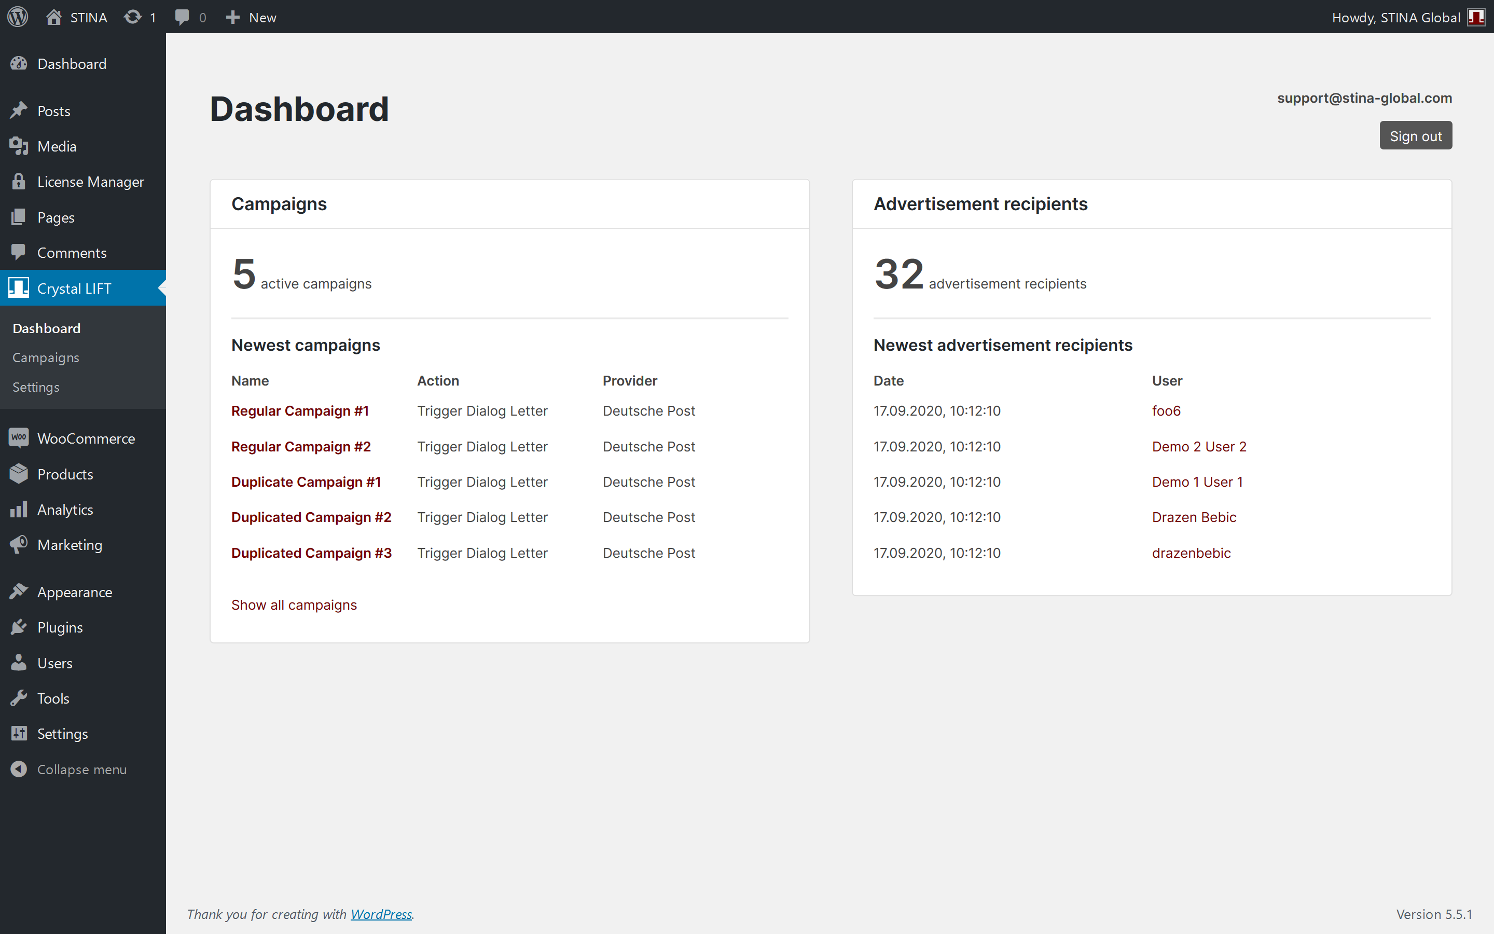Open the Crystal LIFT Campaigns submenu
The image size is (1494, 934).
[x=46, y=358]
